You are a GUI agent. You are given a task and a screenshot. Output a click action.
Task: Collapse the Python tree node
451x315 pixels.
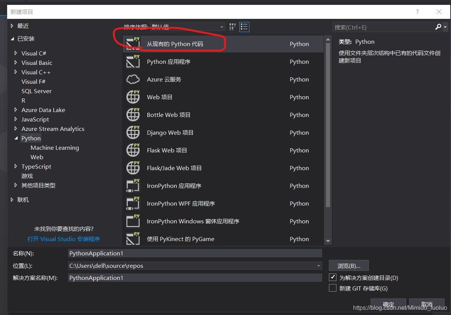click(x=16, y=138)
